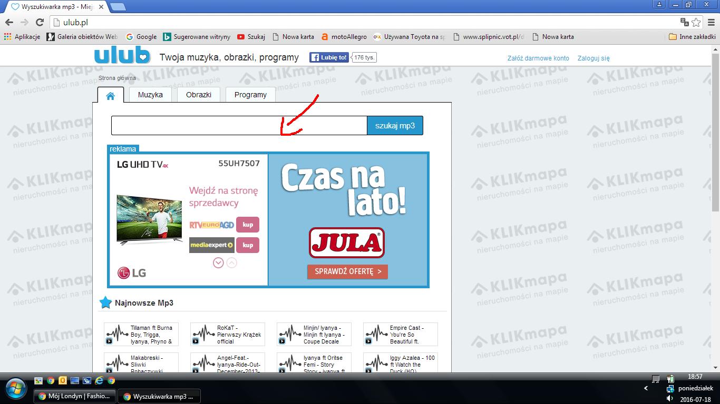
Task: Launch Outlook from quick launch
Action: click(62, 380)
